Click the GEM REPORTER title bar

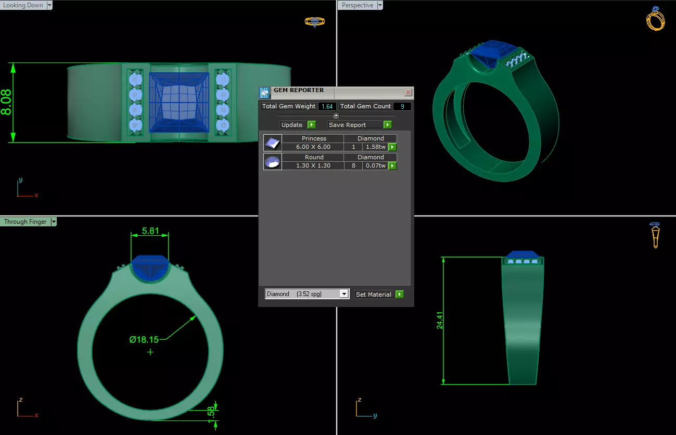(x=337, y=93)
